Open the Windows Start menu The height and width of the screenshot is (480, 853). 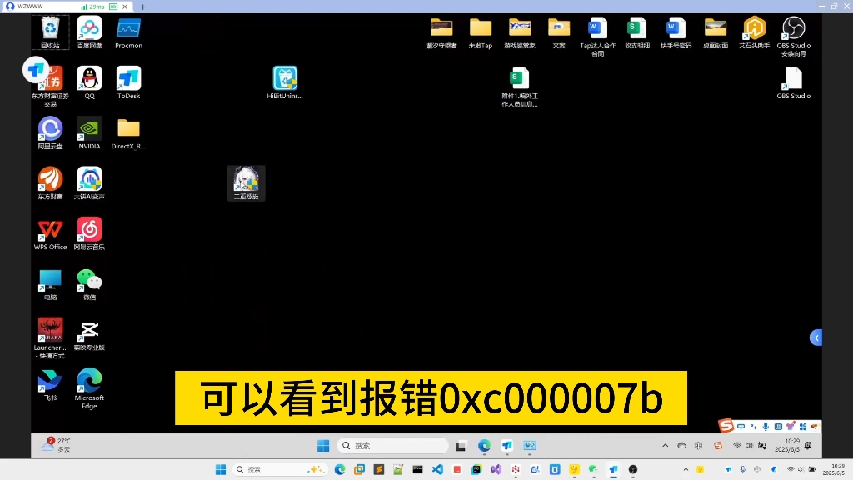pyautogui.click(x=322, y=445)
